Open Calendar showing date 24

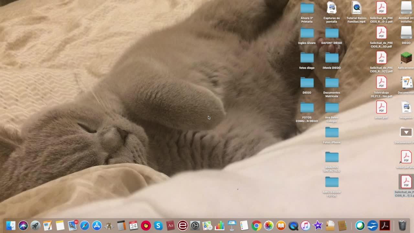tap(134, 225)
